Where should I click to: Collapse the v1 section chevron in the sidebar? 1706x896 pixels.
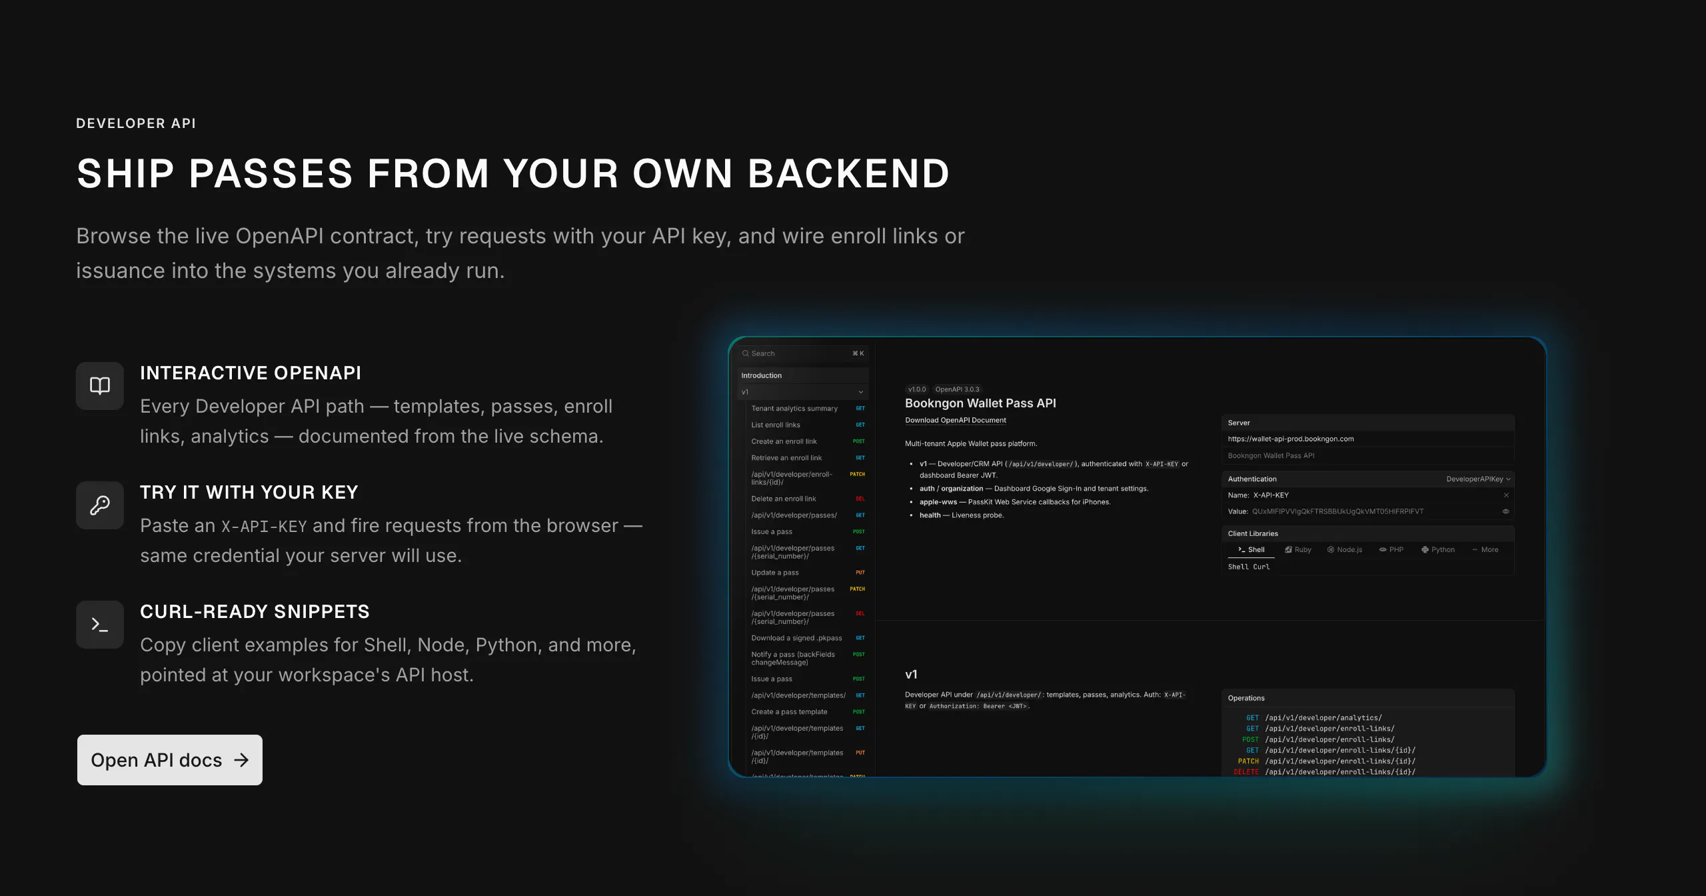tap(860, 392)
